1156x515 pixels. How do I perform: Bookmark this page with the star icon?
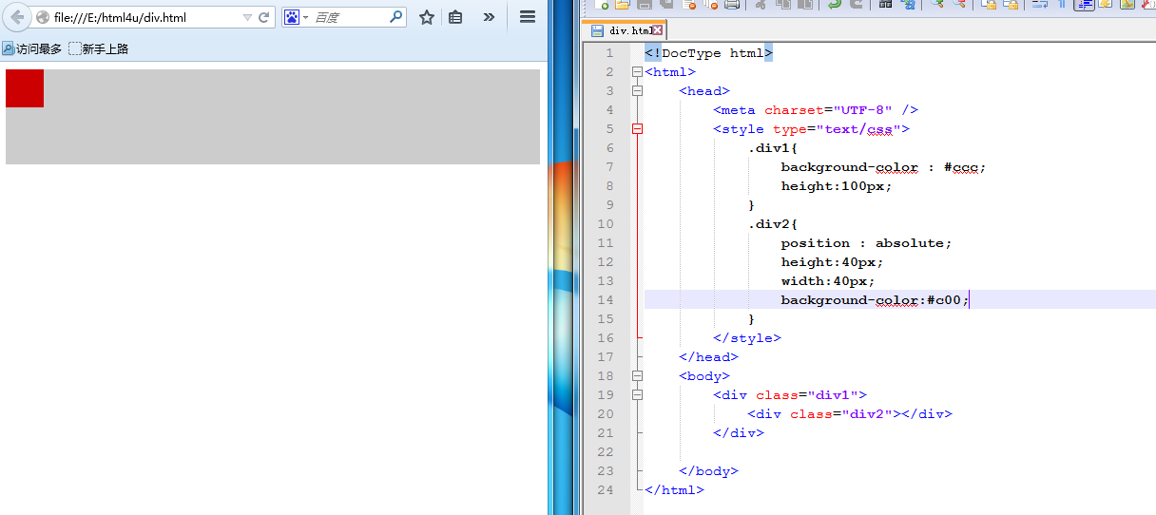pyautogui.click(x=427, y=17)
